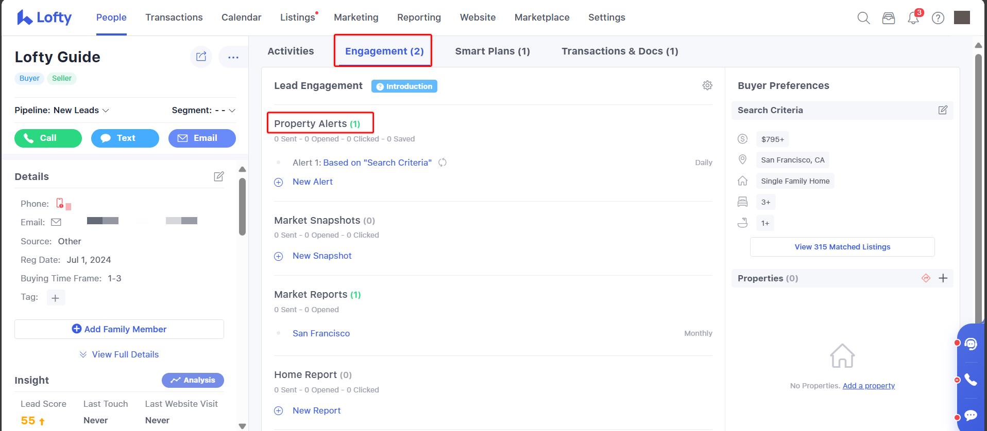Click the Buyer tag
Image resolution: width=987 pixels, height=431 pixels.
pyautogui.click(x=29, y=78)
